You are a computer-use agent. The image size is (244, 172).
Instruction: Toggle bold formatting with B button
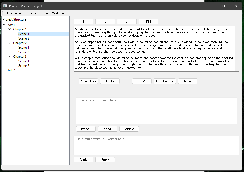coord(83,22)
